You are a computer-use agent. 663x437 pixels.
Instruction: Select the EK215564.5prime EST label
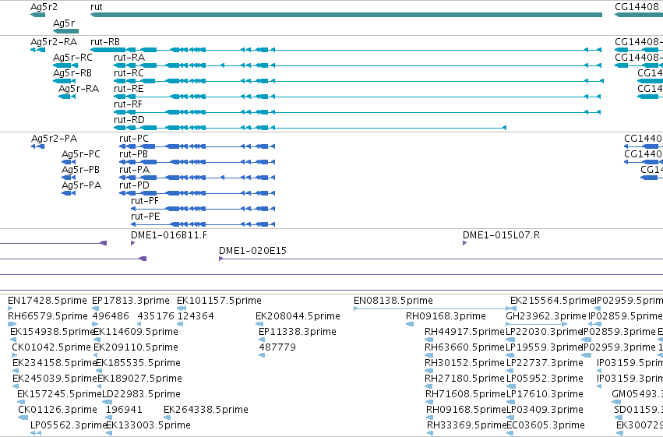pyautogui.click(x=552, y=301)
